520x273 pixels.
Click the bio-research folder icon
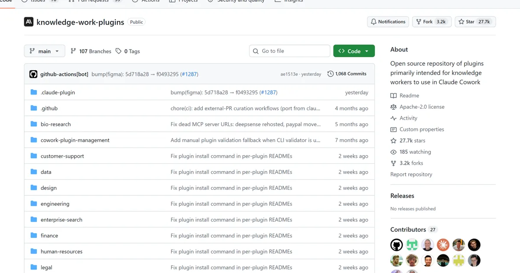click(34, 124)
